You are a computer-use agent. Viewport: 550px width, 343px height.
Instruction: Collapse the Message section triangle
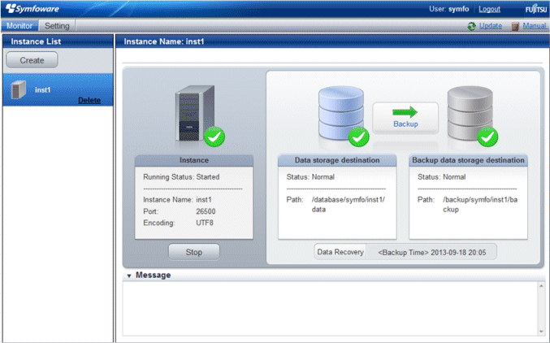[x=129, y=276]
